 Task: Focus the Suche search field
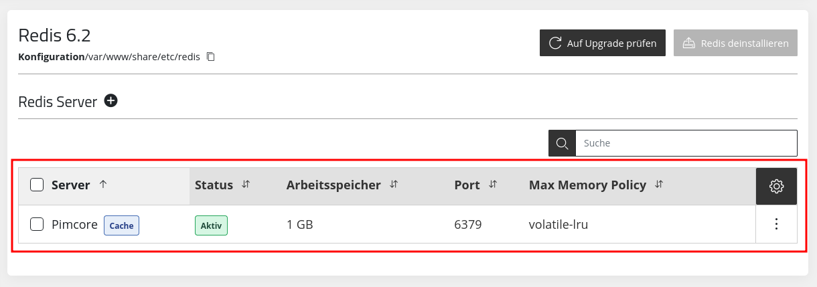(x=686, y=143)
